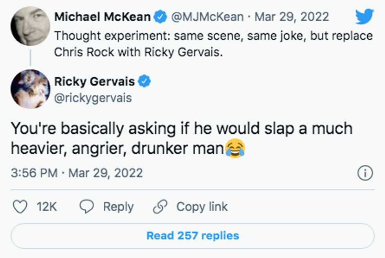Open Ricky Gervais's profile avatar
The image size is (385, 258).
(x=30, y=89)
